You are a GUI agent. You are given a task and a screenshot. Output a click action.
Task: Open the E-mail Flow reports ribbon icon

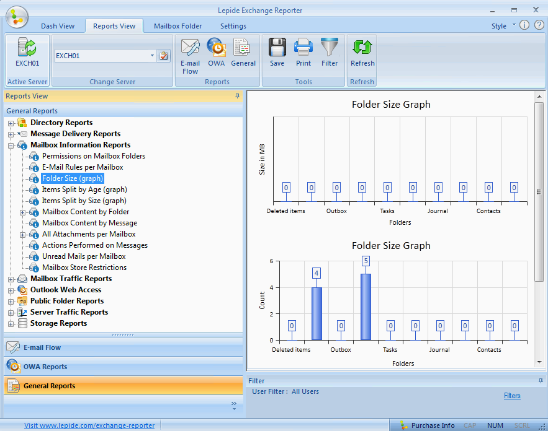click(x=190, y=47)
